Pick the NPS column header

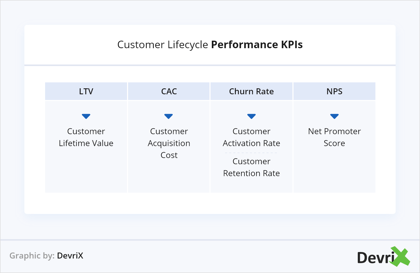334,91
